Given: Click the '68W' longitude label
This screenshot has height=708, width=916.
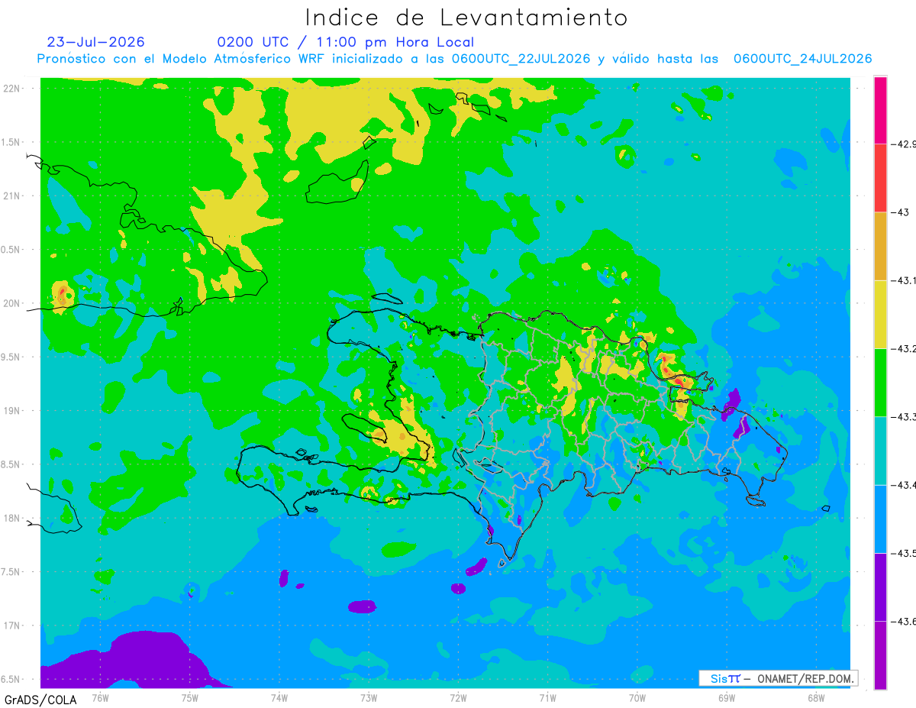Looking at the screenshot, I should coord(816,697).
